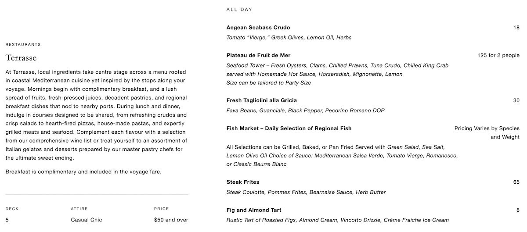
Task: Click the Seafood Tower description text
Action: 337,65
